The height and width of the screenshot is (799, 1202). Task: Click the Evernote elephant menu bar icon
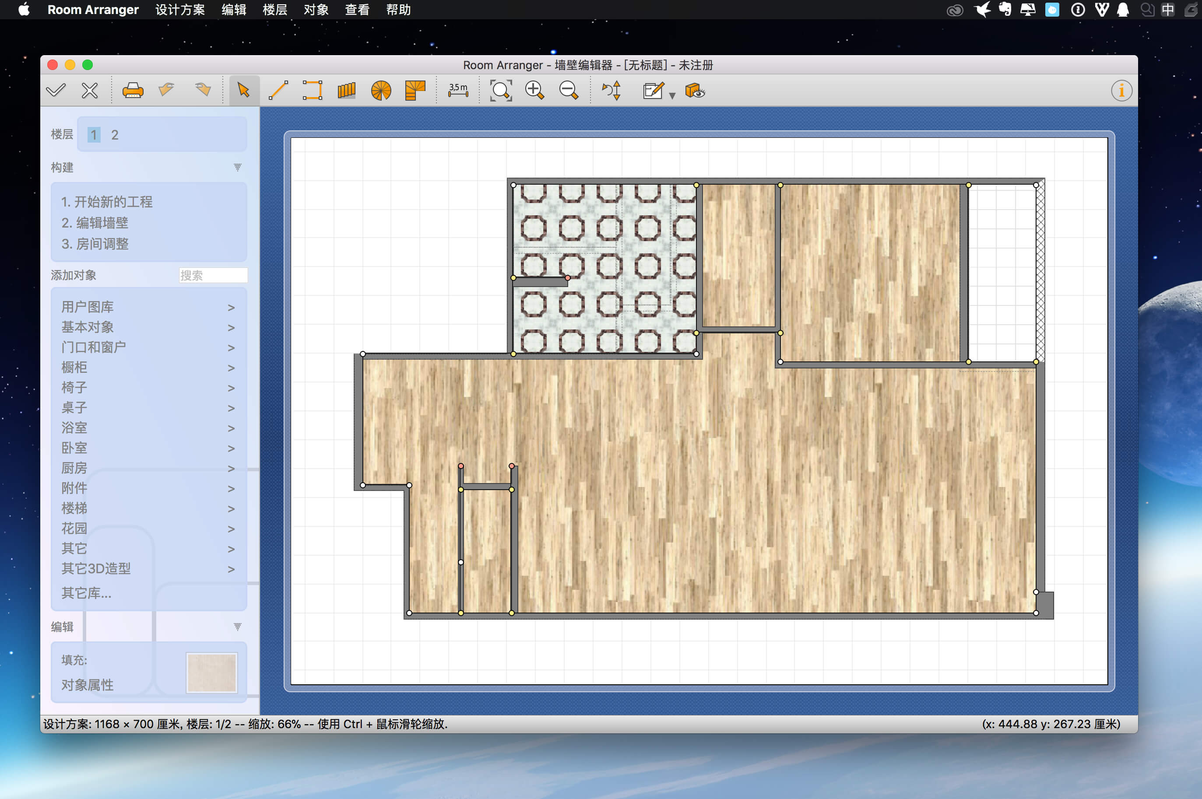pyautogui.click(x=1005, y=10)
